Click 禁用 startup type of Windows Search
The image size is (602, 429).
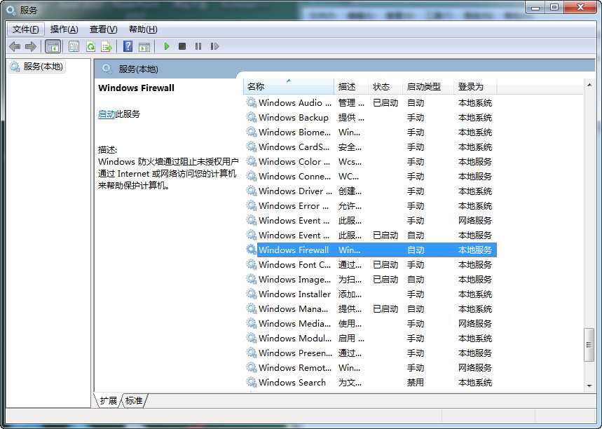[x=416, y=382]
